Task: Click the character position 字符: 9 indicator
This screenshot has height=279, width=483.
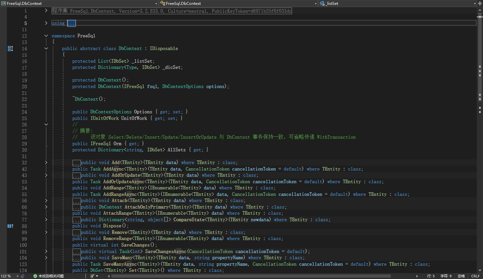Action: click(x=446, y=276)
